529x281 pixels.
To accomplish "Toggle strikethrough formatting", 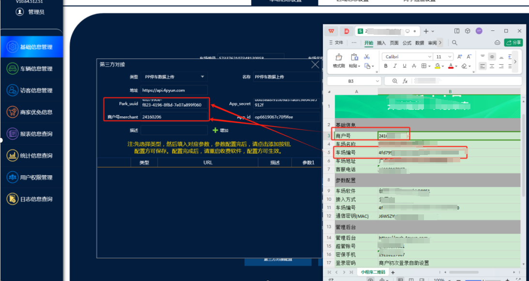I will coord(414,66).
